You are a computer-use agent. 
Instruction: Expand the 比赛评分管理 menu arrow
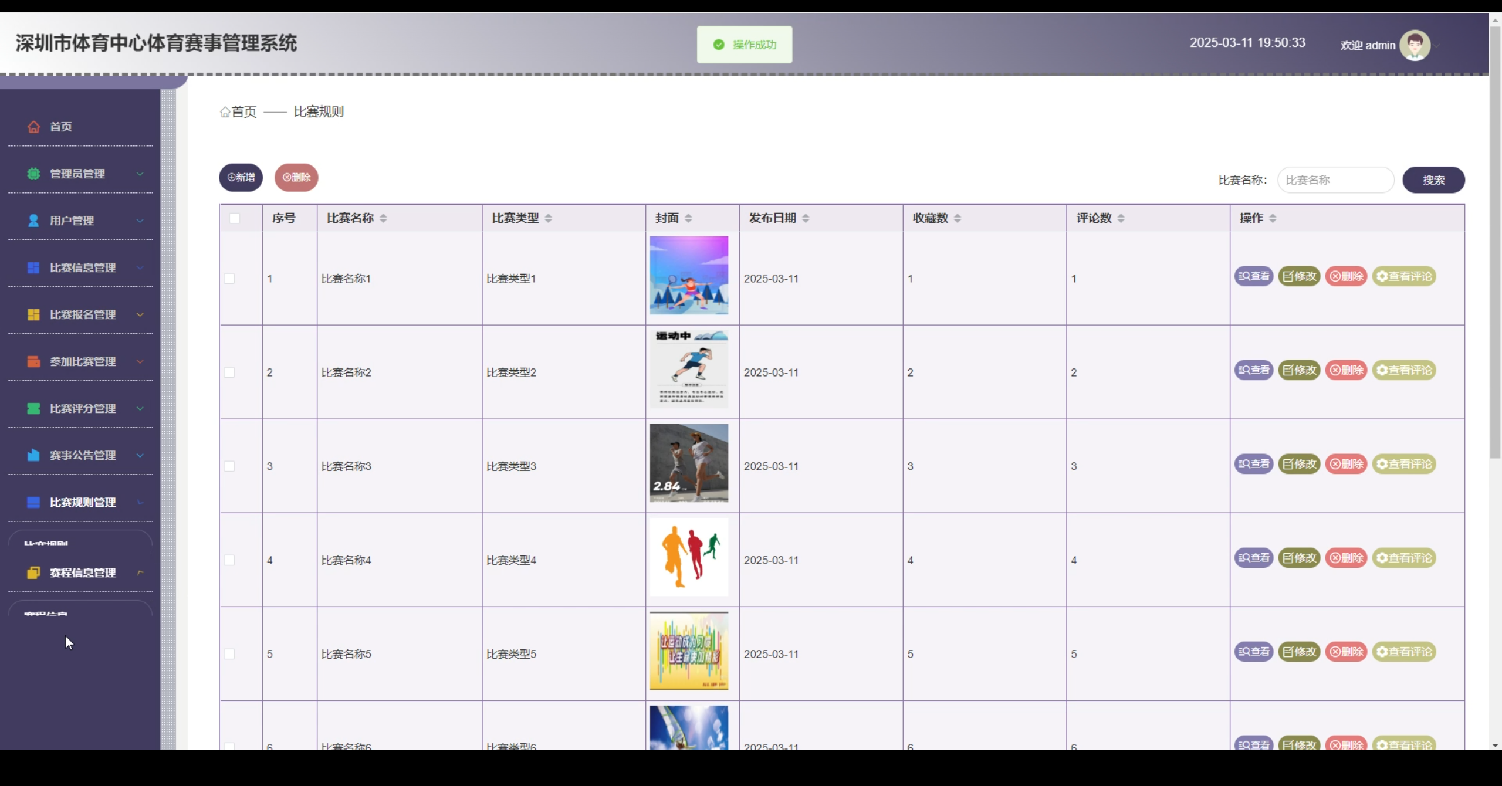140,408
